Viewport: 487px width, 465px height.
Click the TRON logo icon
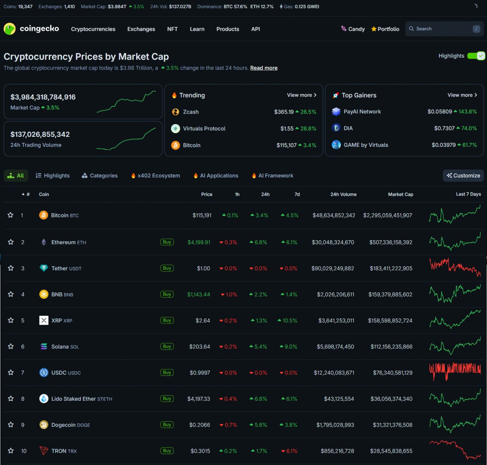[44, 451]
